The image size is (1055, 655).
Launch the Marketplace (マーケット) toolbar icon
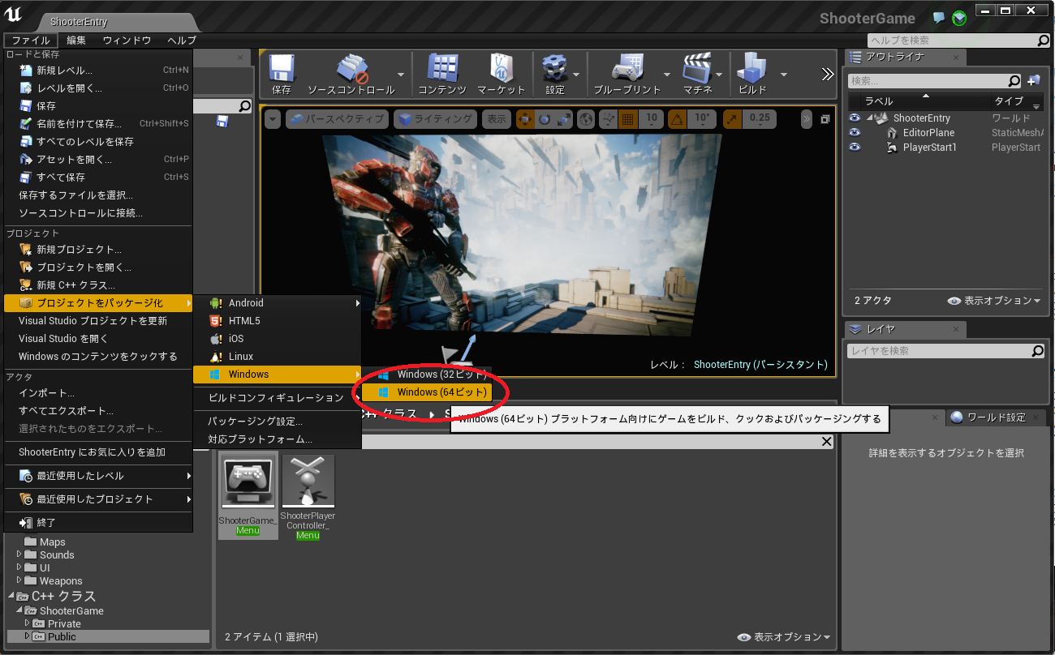pos(501,68)
